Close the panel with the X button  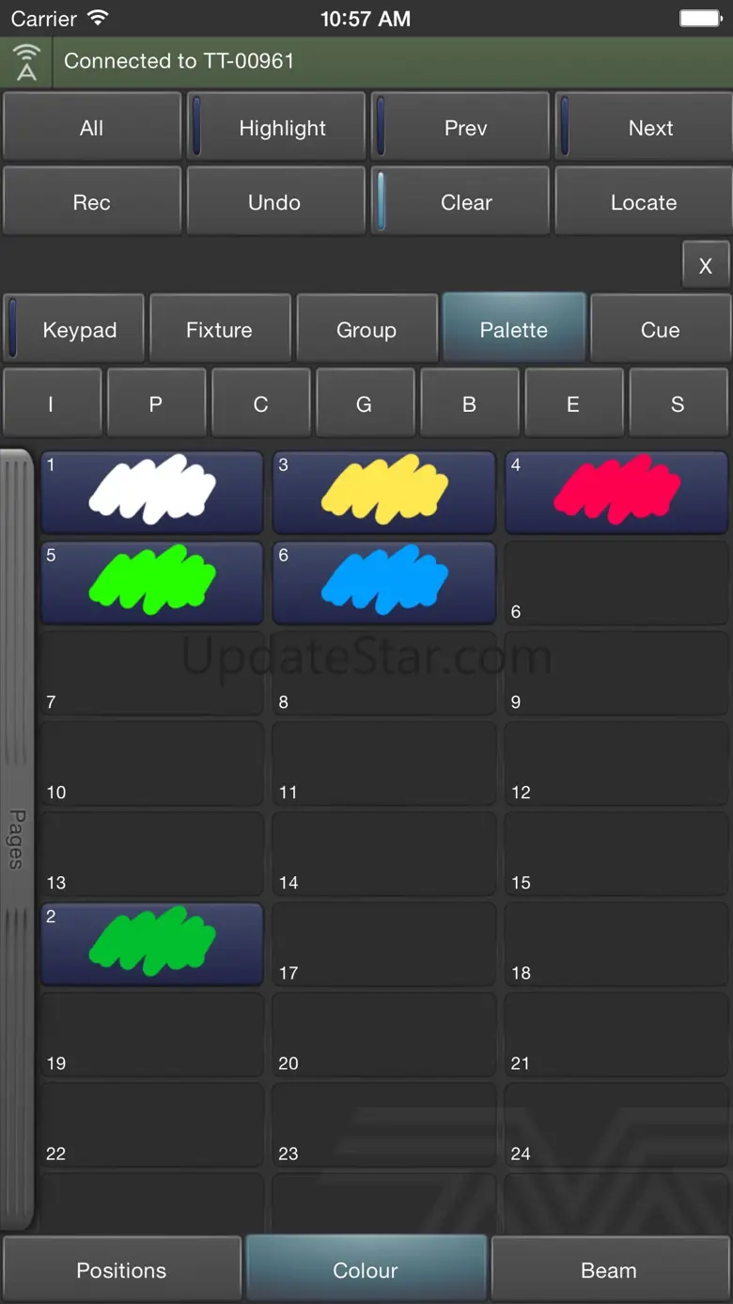point(705,266)
